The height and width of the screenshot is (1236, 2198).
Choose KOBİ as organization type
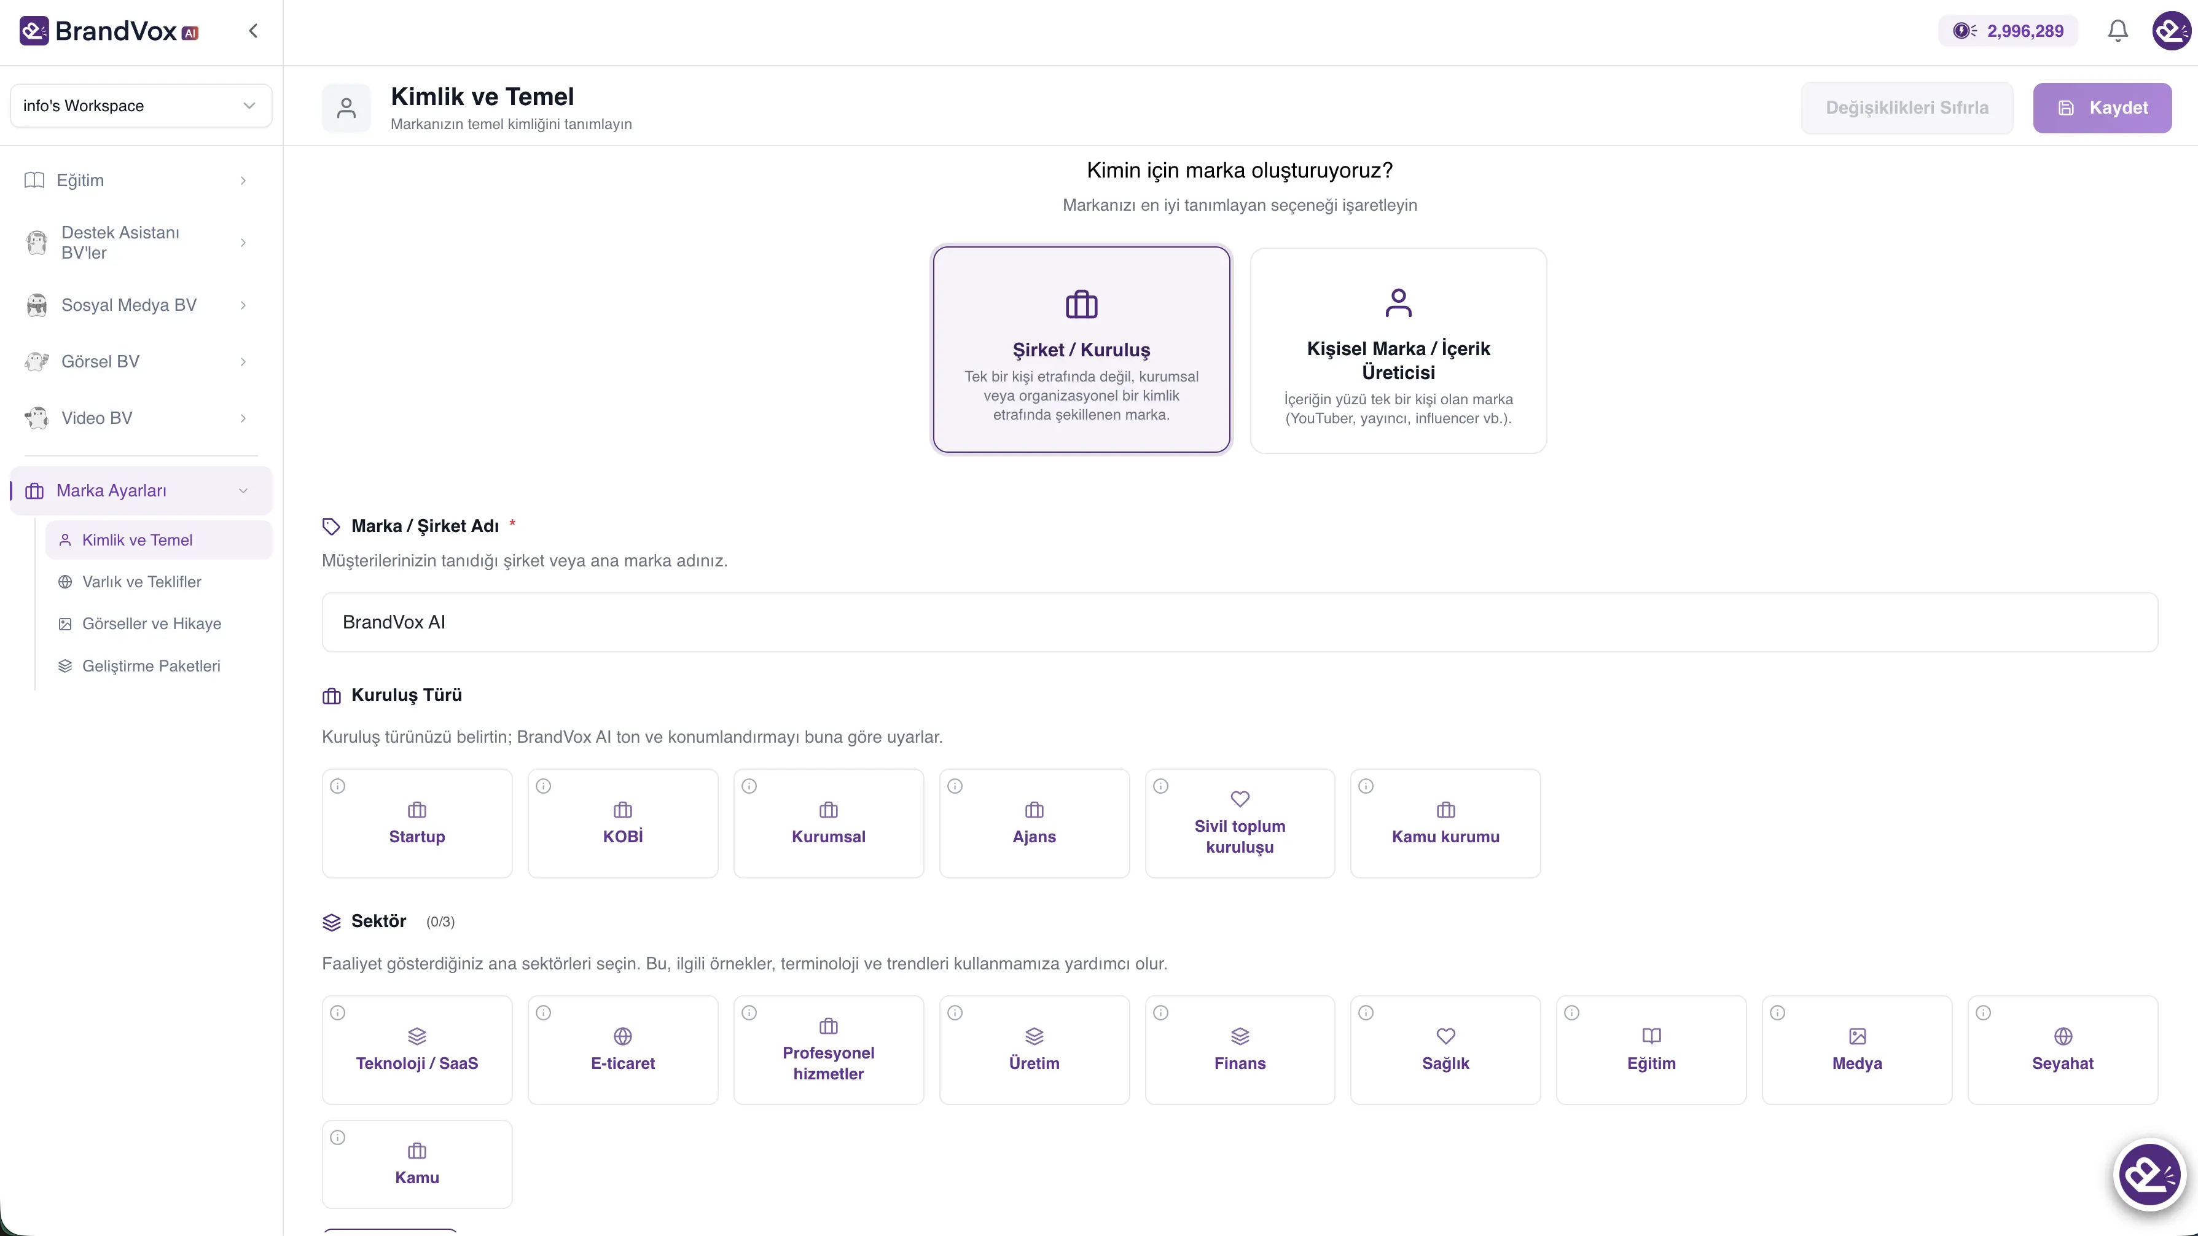point(623,823)
